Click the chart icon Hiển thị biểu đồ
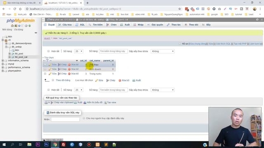 [x=85, y=102]
